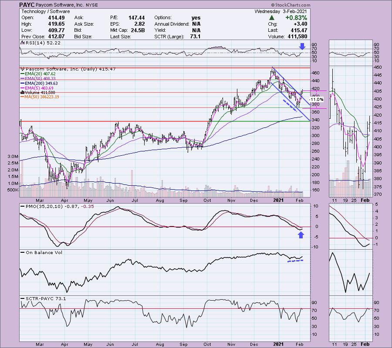The image size is (392, 348).
Task: Click the green up-triangle change icon
Action: [x=272, y=18]
